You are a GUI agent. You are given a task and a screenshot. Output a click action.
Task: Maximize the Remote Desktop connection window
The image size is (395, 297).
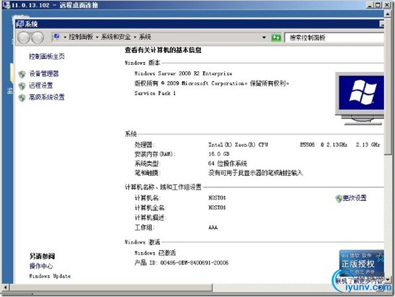378,5
